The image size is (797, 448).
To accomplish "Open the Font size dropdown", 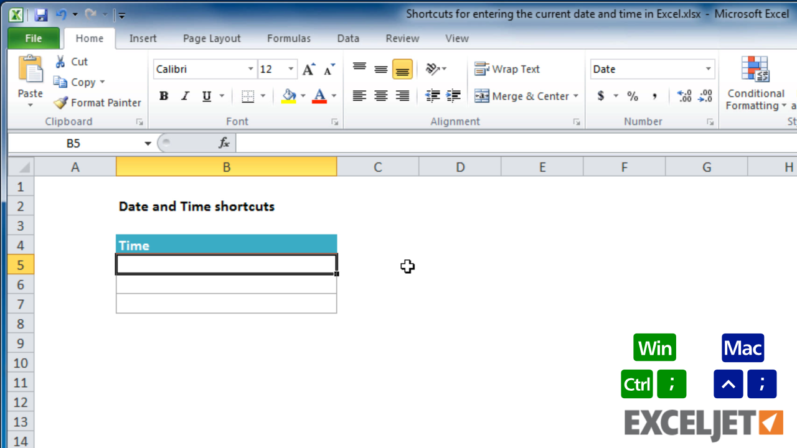I will point(291,69).
